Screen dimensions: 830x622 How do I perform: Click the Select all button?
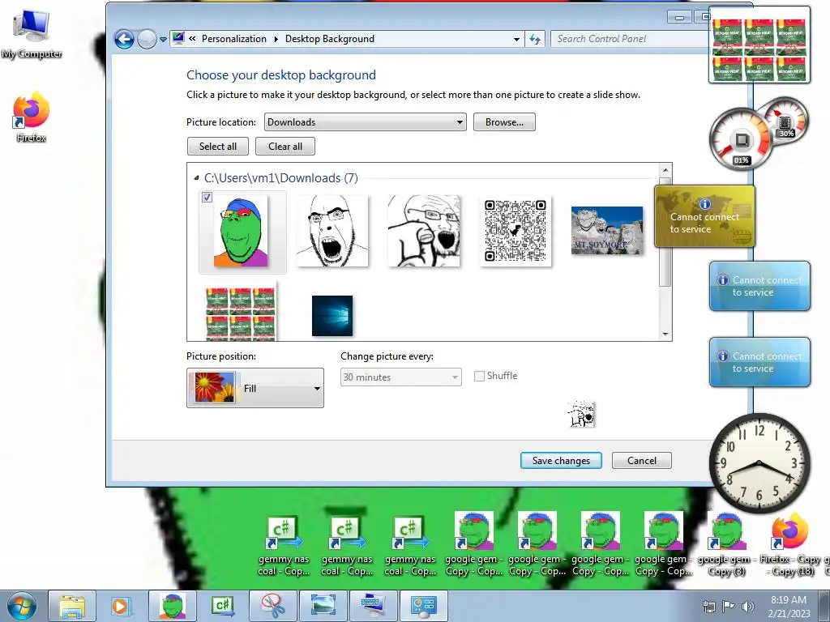pos(217,147)
